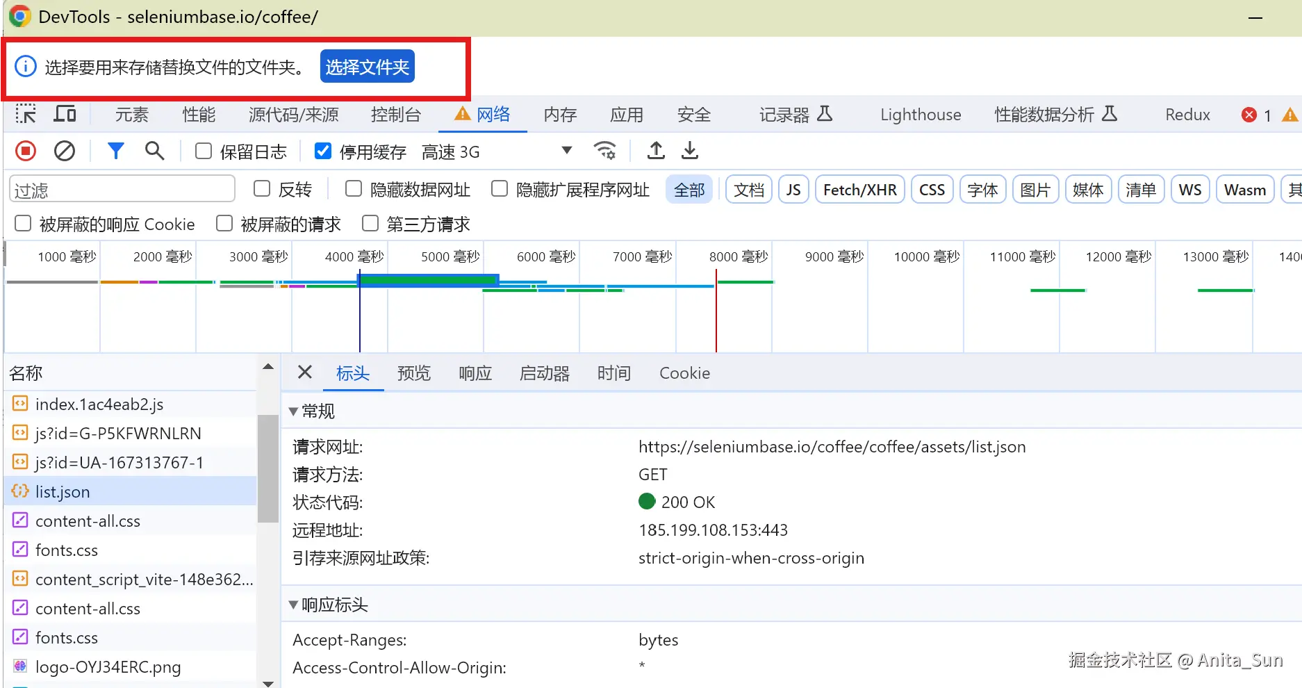
Task: Click the list.json file icon
Action: [x=20, y=491]
